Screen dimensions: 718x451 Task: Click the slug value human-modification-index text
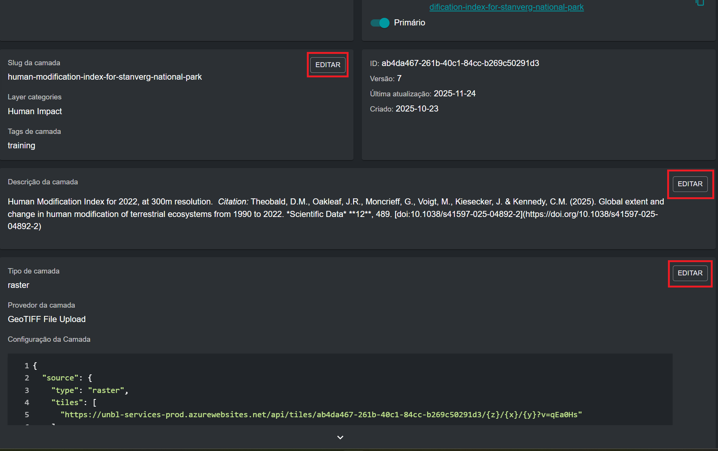pyautogui.click(x=105, y=77)
